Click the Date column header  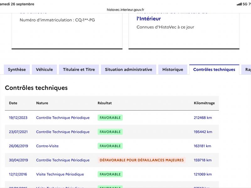click(x=13, y=103)
